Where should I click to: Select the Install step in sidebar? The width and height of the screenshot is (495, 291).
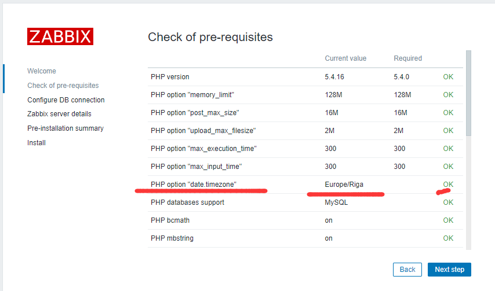click(x=37, y=143)
